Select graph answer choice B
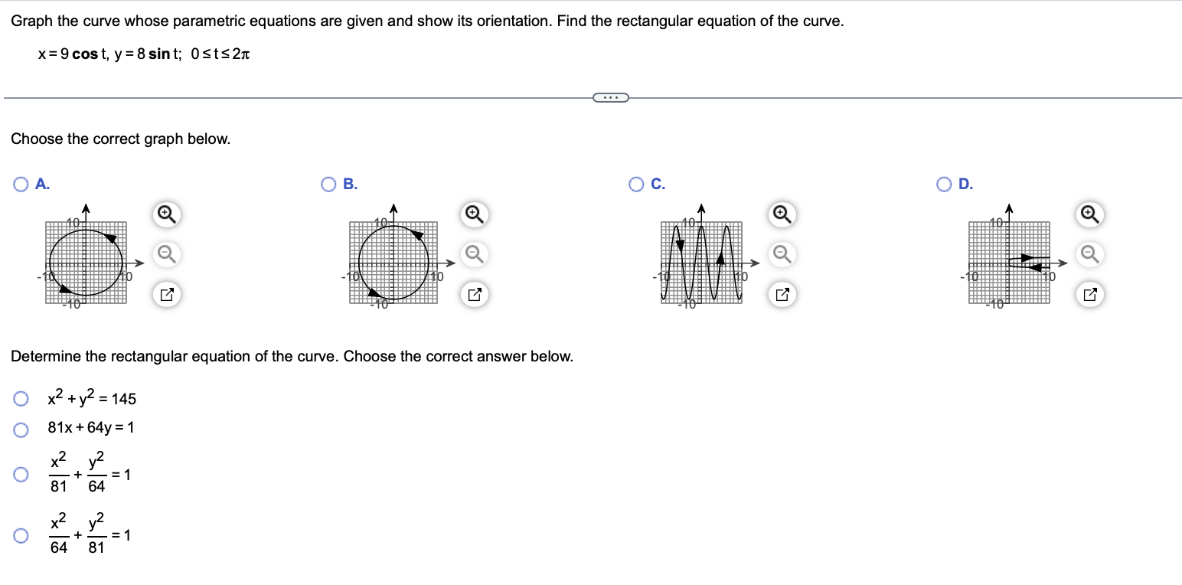The height and width of the screenshot is (585, 1182). click(328, 184)
